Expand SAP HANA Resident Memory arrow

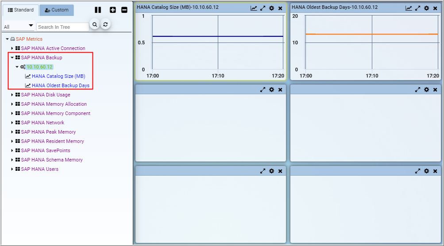(12, 141)
